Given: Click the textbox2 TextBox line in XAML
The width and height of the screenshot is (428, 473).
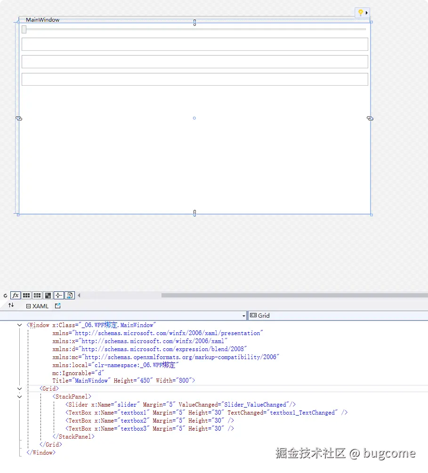Looking at the screenshot, I should point(150,420).
